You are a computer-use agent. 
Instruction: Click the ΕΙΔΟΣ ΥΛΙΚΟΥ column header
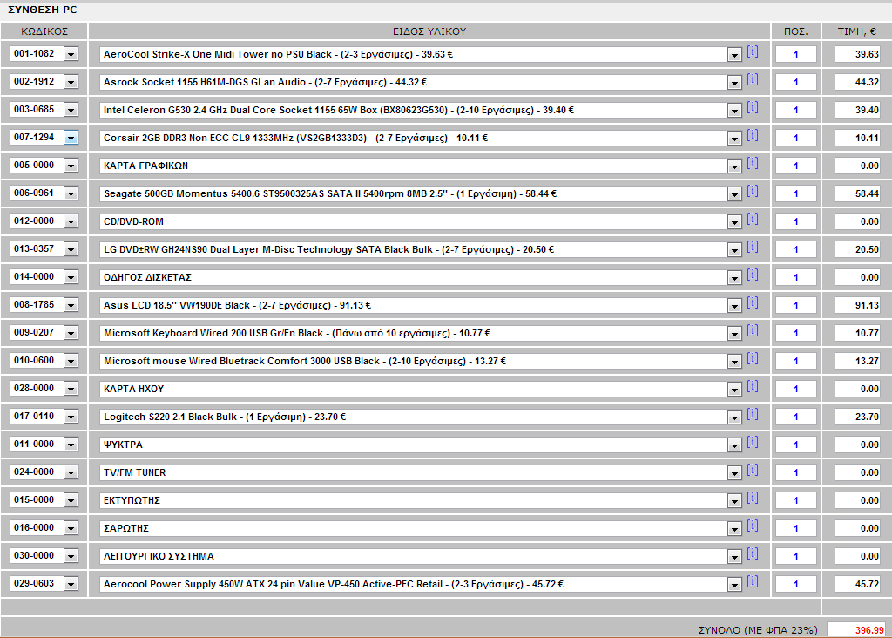(429, 31)
